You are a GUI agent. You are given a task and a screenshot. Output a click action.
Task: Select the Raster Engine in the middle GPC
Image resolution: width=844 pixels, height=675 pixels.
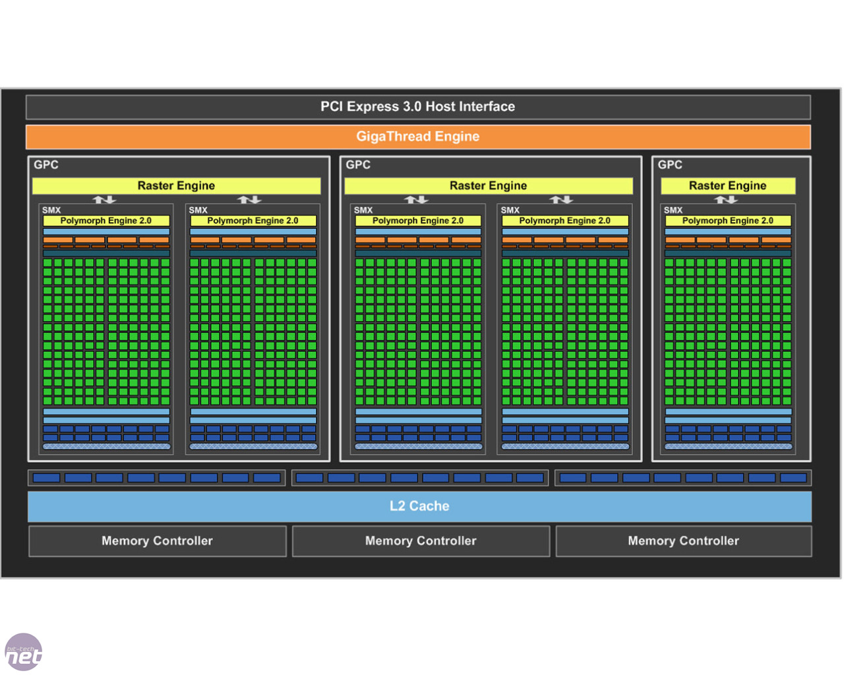point(488,186)
